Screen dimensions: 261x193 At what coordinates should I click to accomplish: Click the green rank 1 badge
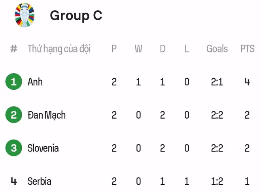click(14, 82)
